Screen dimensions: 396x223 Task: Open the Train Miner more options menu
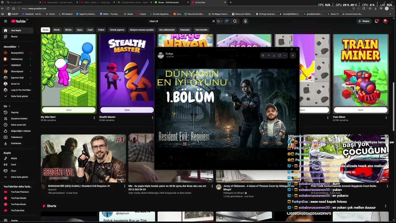[x=386, y=118]
